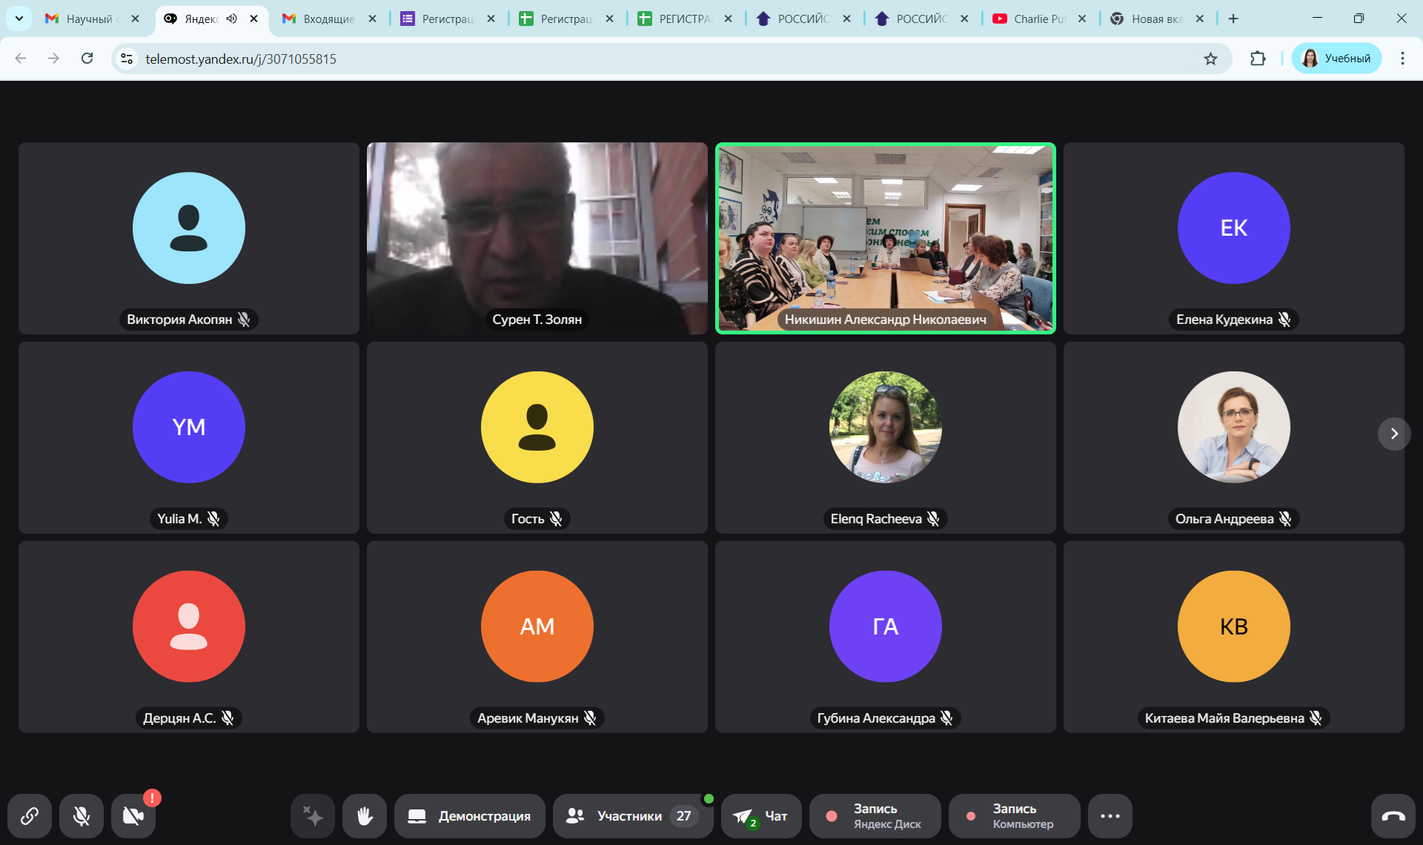
Task: Click the sparkle effects icon
Action: [313, 816]
